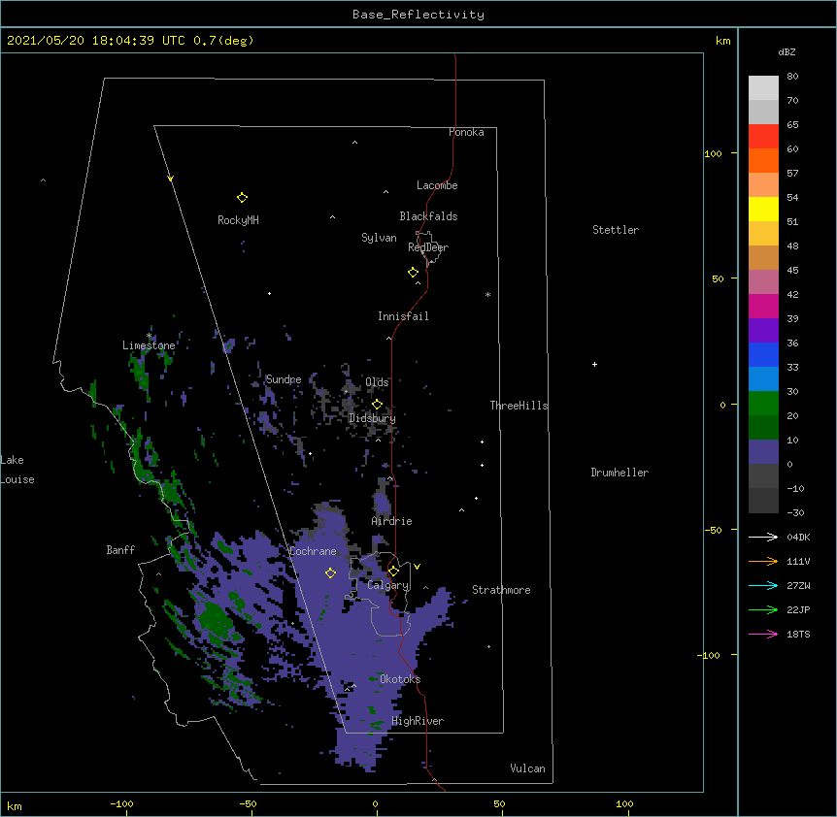This screenshot has width=837, height=817.
Task: Click the white plus marker north of Drumheller
Action: pos(594,364)
